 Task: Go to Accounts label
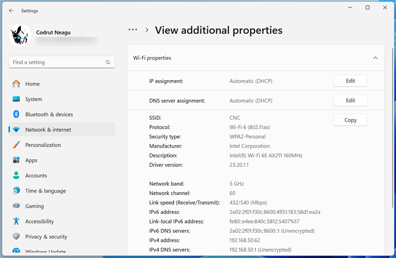(36, 175)
